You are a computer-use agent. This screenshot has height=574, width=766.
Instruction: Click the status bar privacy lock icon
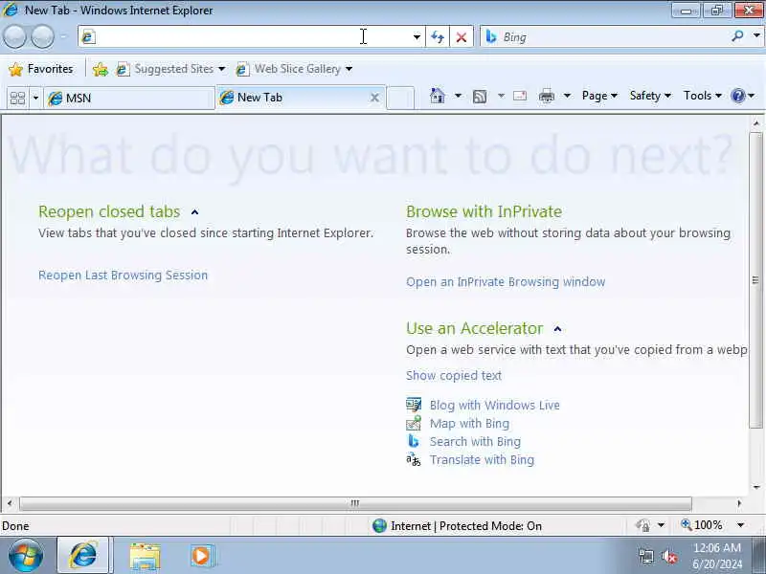tap(642, 525)
